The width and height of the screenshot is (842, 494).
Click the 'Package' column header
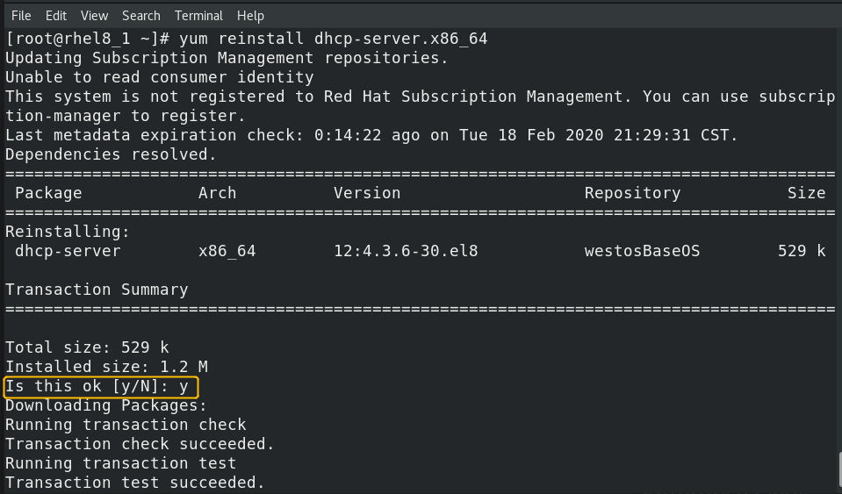pyautogui.click(x=48, y=193)
